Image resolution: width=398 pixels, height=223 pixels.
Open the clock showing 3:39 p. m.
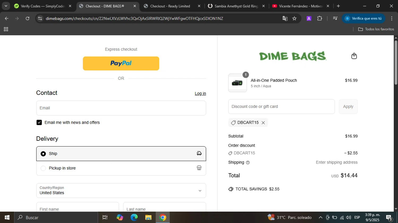point(373,217)
